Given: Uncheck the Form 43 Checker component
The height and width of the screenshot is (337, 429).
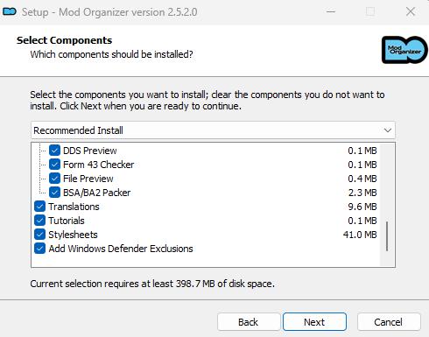Looking at the screenshot, I should click(54, 165).
